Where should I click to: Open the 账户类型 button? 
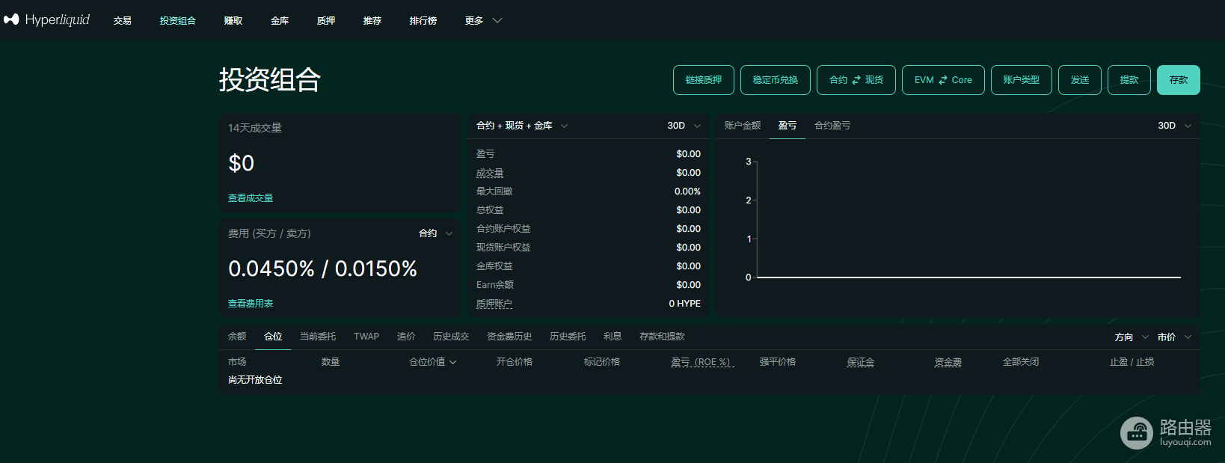click(1022, 80)
